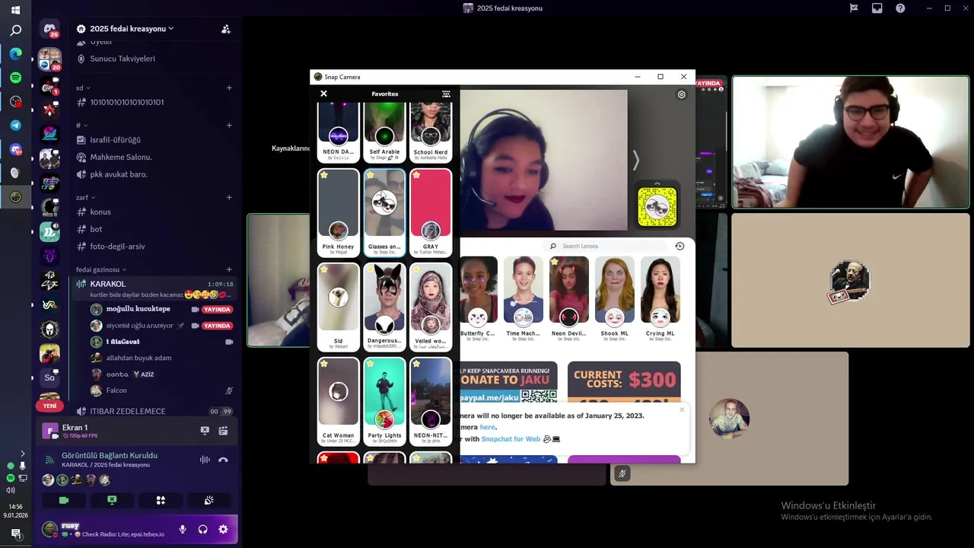Toggle favorite star on Veiled wo... lens
This screenshot has height=548, width=974.
[x=417, y=269]
